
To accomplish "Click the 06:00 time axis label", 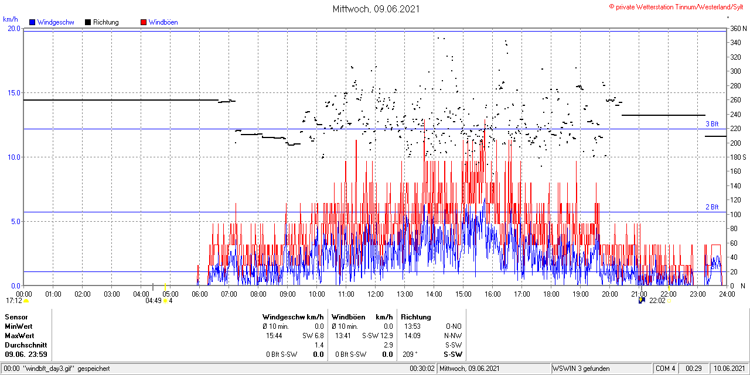I will (200, 294).
